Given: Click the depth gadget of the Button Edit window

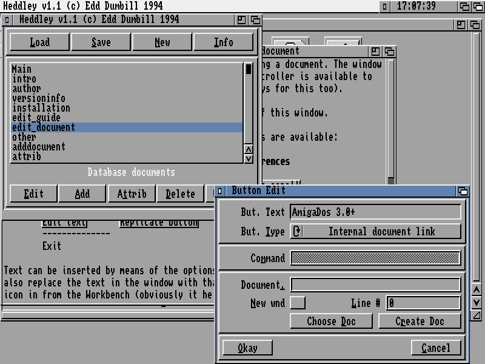Looking at the screenshot, I should point(463,190).
